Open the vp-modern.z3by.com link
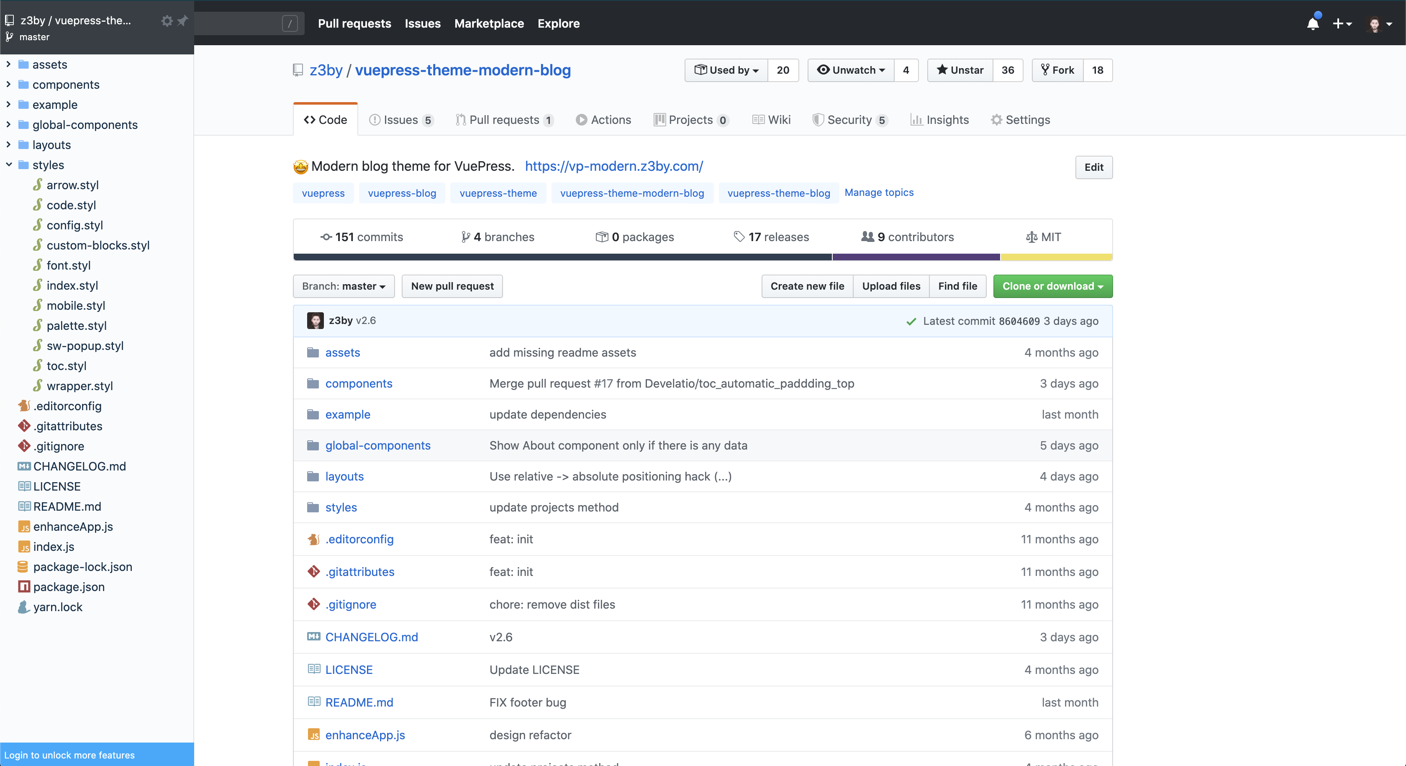 613,166
